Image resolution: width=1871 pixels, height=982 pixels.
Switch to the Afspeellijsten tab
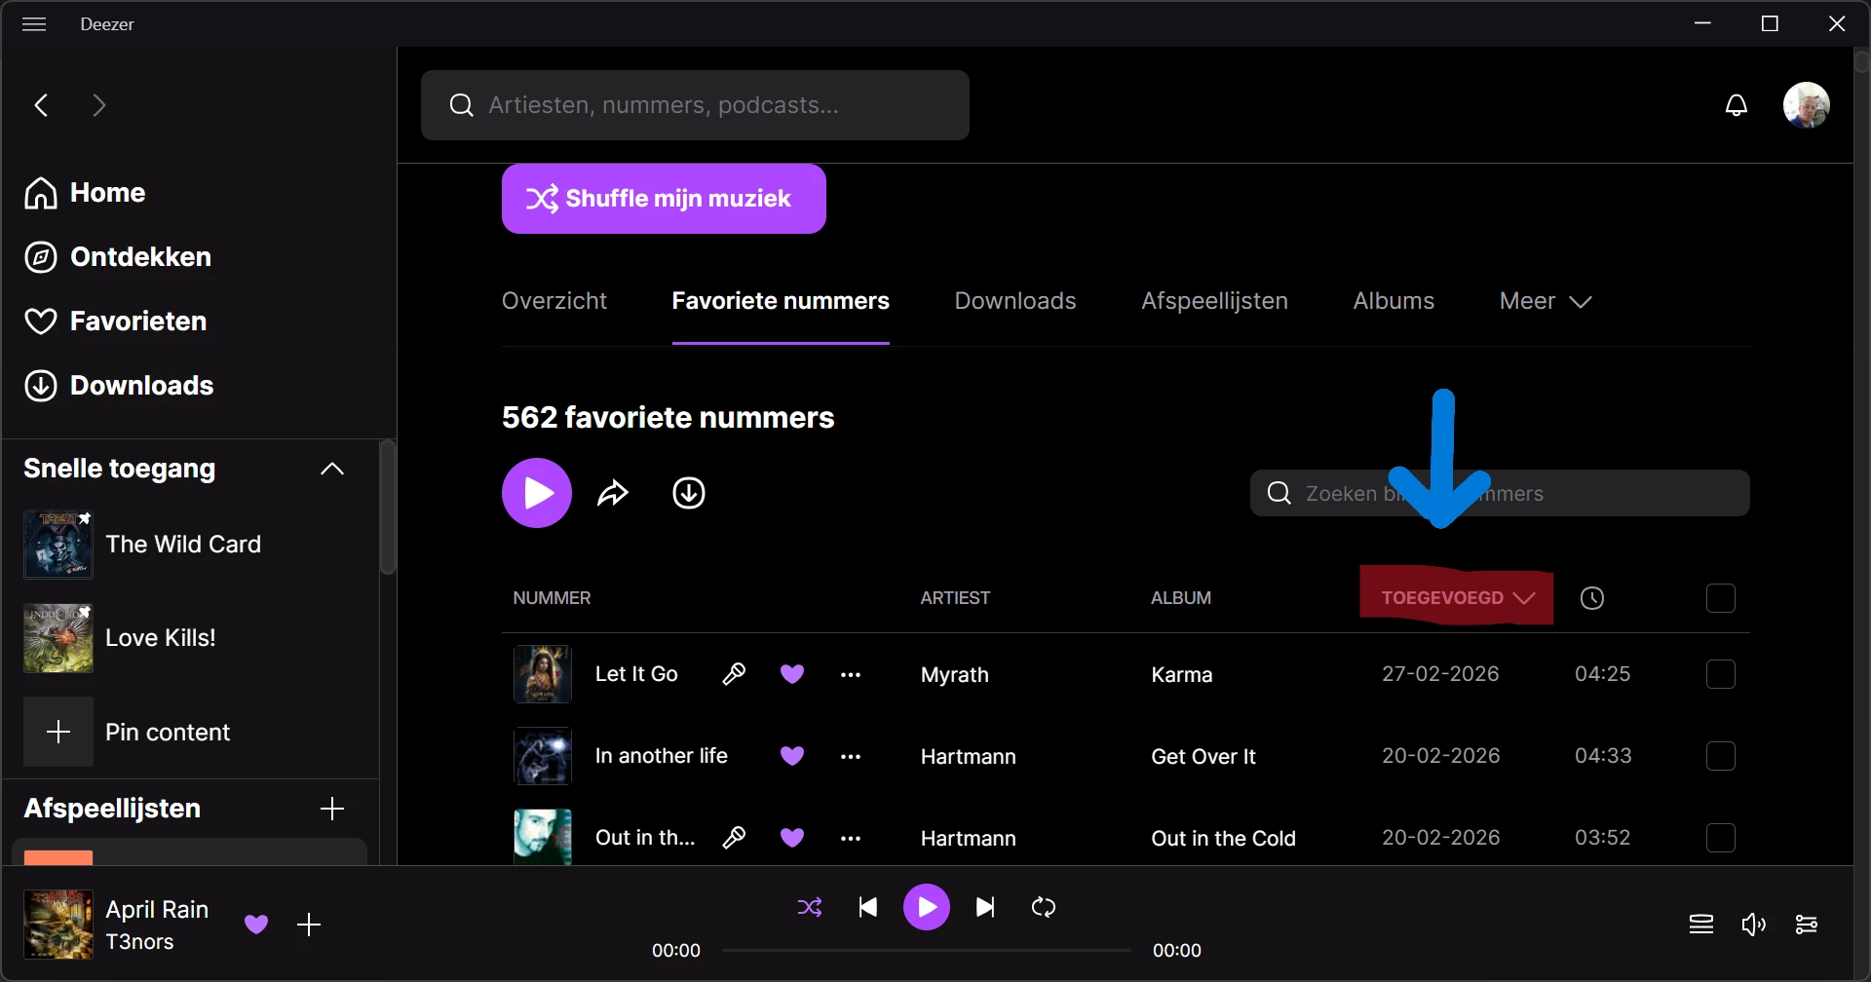tap(1214, 301)
